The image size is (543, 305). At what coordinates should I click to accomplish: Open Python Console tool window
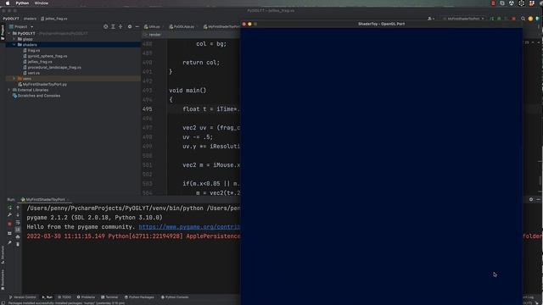click(175, 297)
